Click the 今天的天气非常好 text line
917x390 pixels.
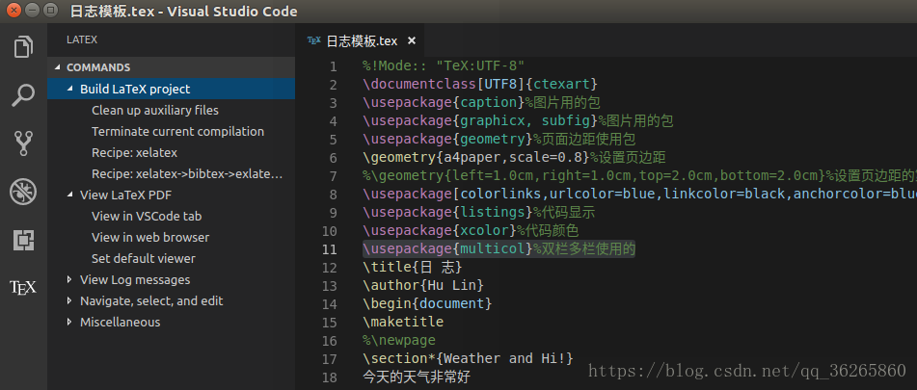coord(416,377)
